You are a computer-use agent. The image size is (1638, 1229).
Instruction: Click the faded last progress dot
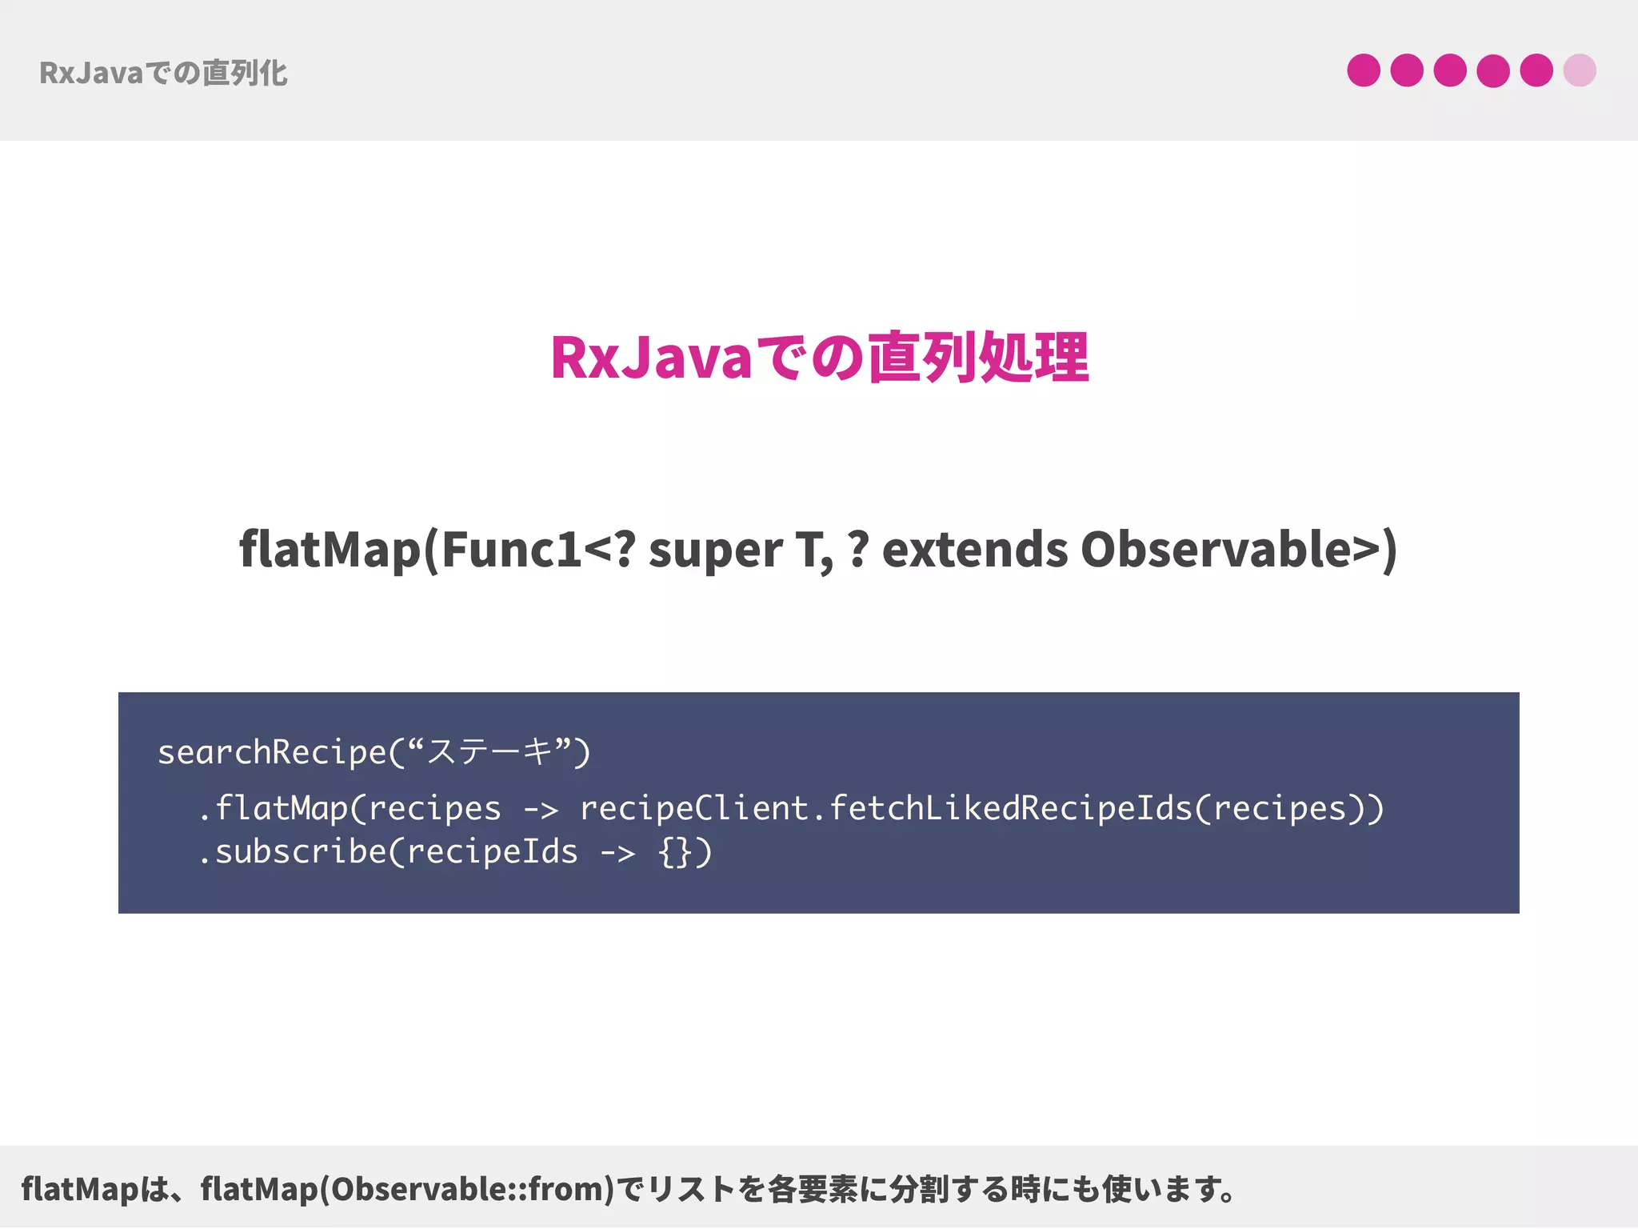coord(1580,70)
